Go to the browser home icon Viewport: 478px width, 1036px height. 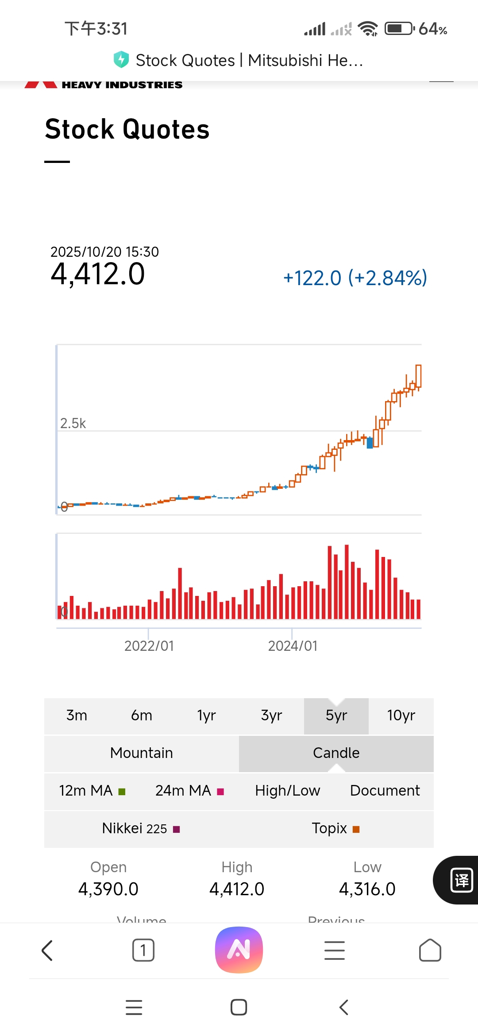(430, 950)
